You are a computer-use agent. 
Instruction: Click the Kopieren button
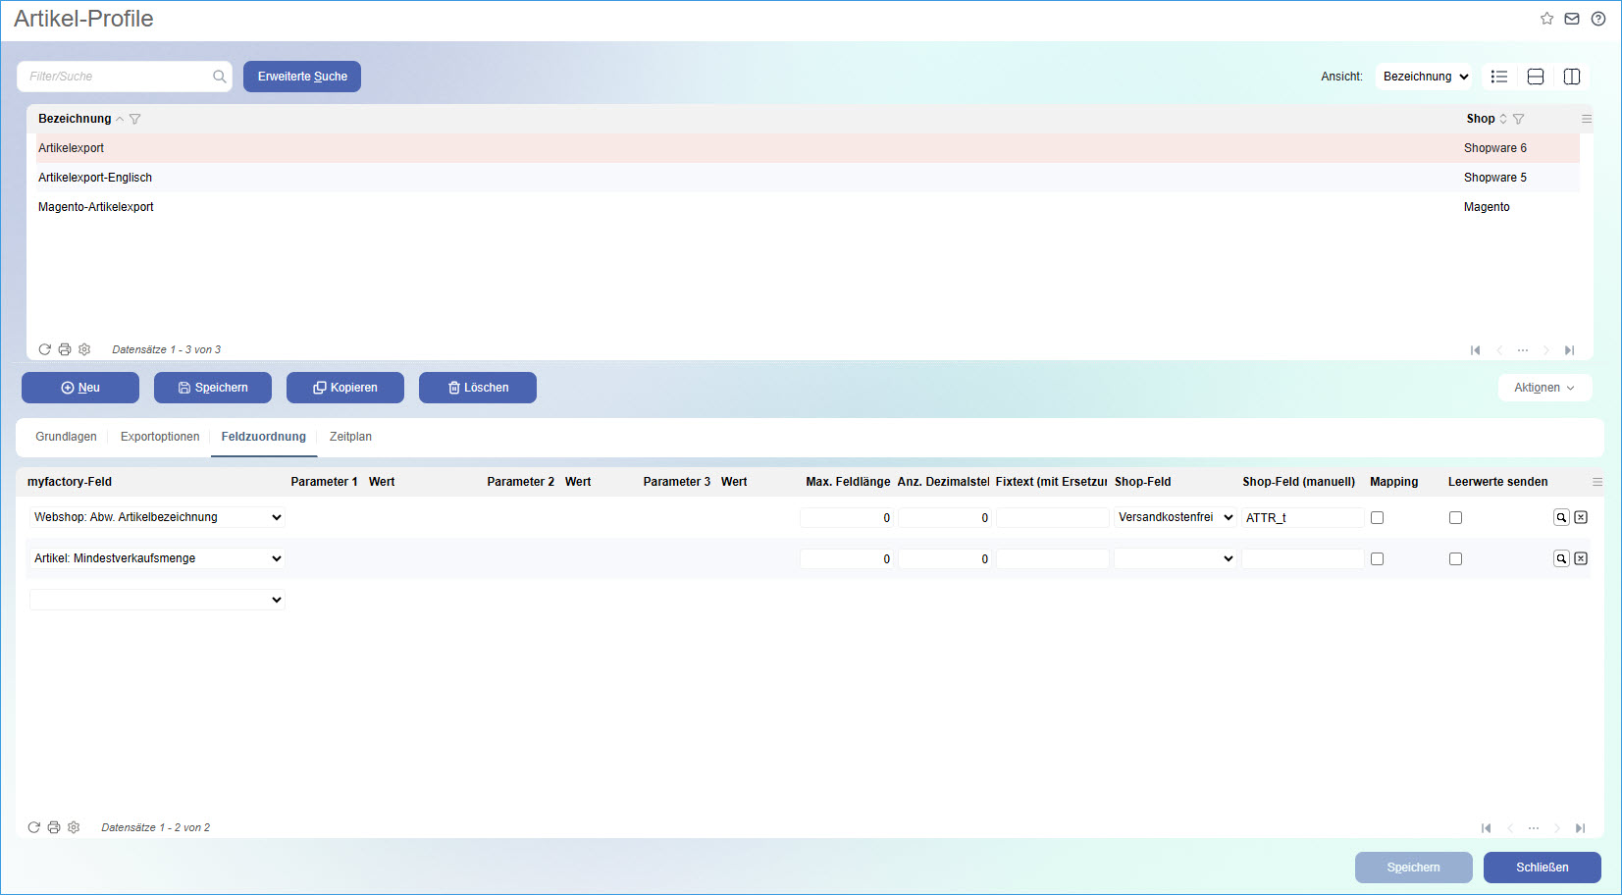coord(345,388)
